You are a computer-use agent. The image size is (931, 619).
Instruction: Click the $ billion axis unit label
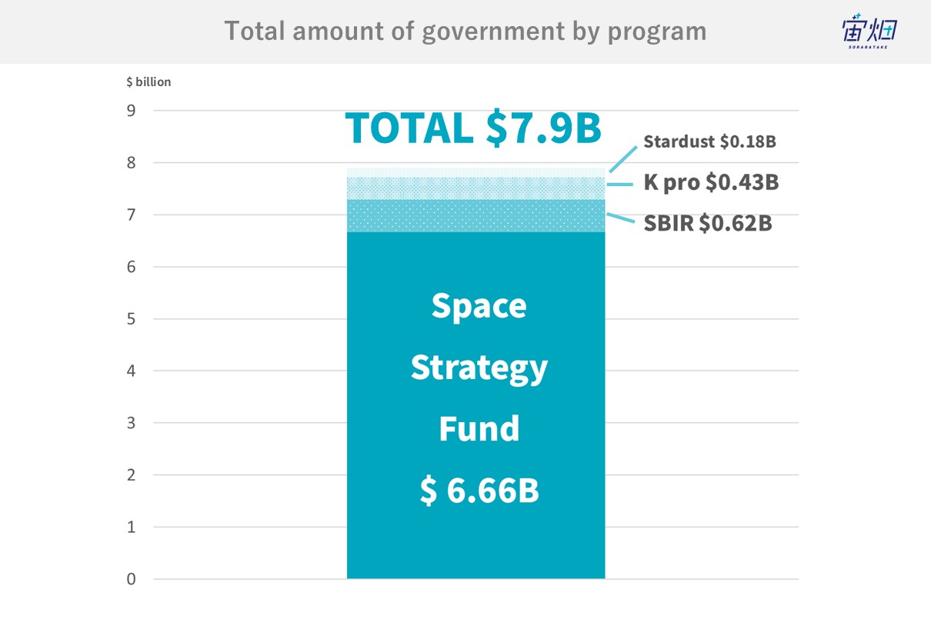(148, 82)
